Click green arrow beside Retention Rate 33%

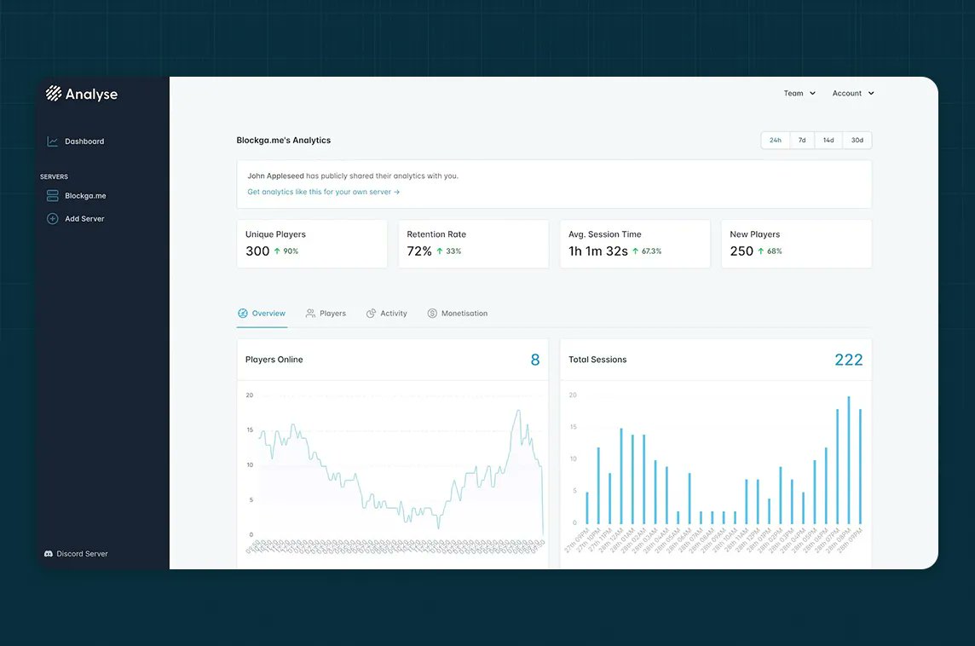[x=440, y=251]
